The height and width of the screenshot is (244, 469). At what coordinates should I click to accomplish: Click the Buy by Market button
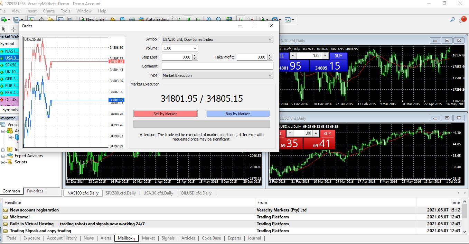(x=238, y=114)
